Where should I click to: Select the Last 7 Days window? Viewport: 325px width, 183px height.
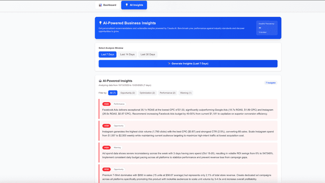coord(108,54)
